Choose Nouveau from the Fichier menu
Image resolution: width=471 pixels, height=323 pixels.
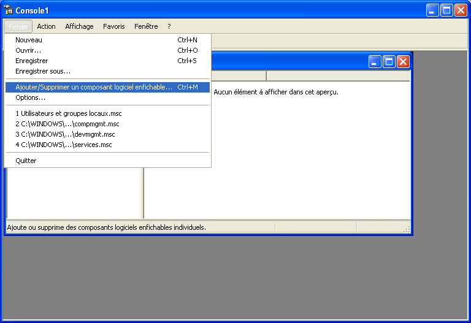tap(107, 40)
